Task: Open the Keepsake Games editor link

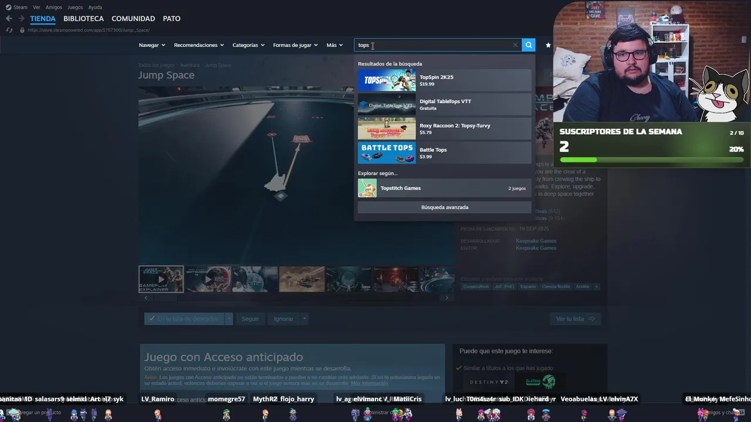Action: (x=536, y=248)
